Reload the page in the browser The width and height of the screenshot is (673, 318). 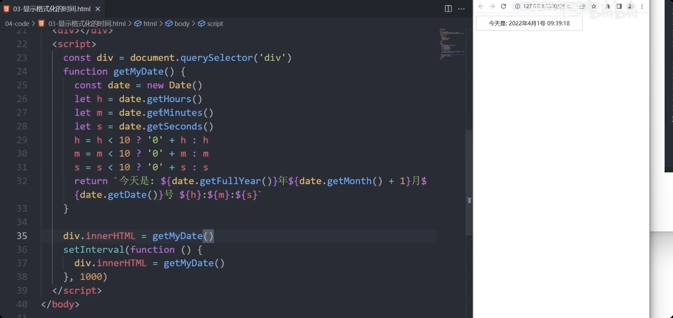click(503, 6)
